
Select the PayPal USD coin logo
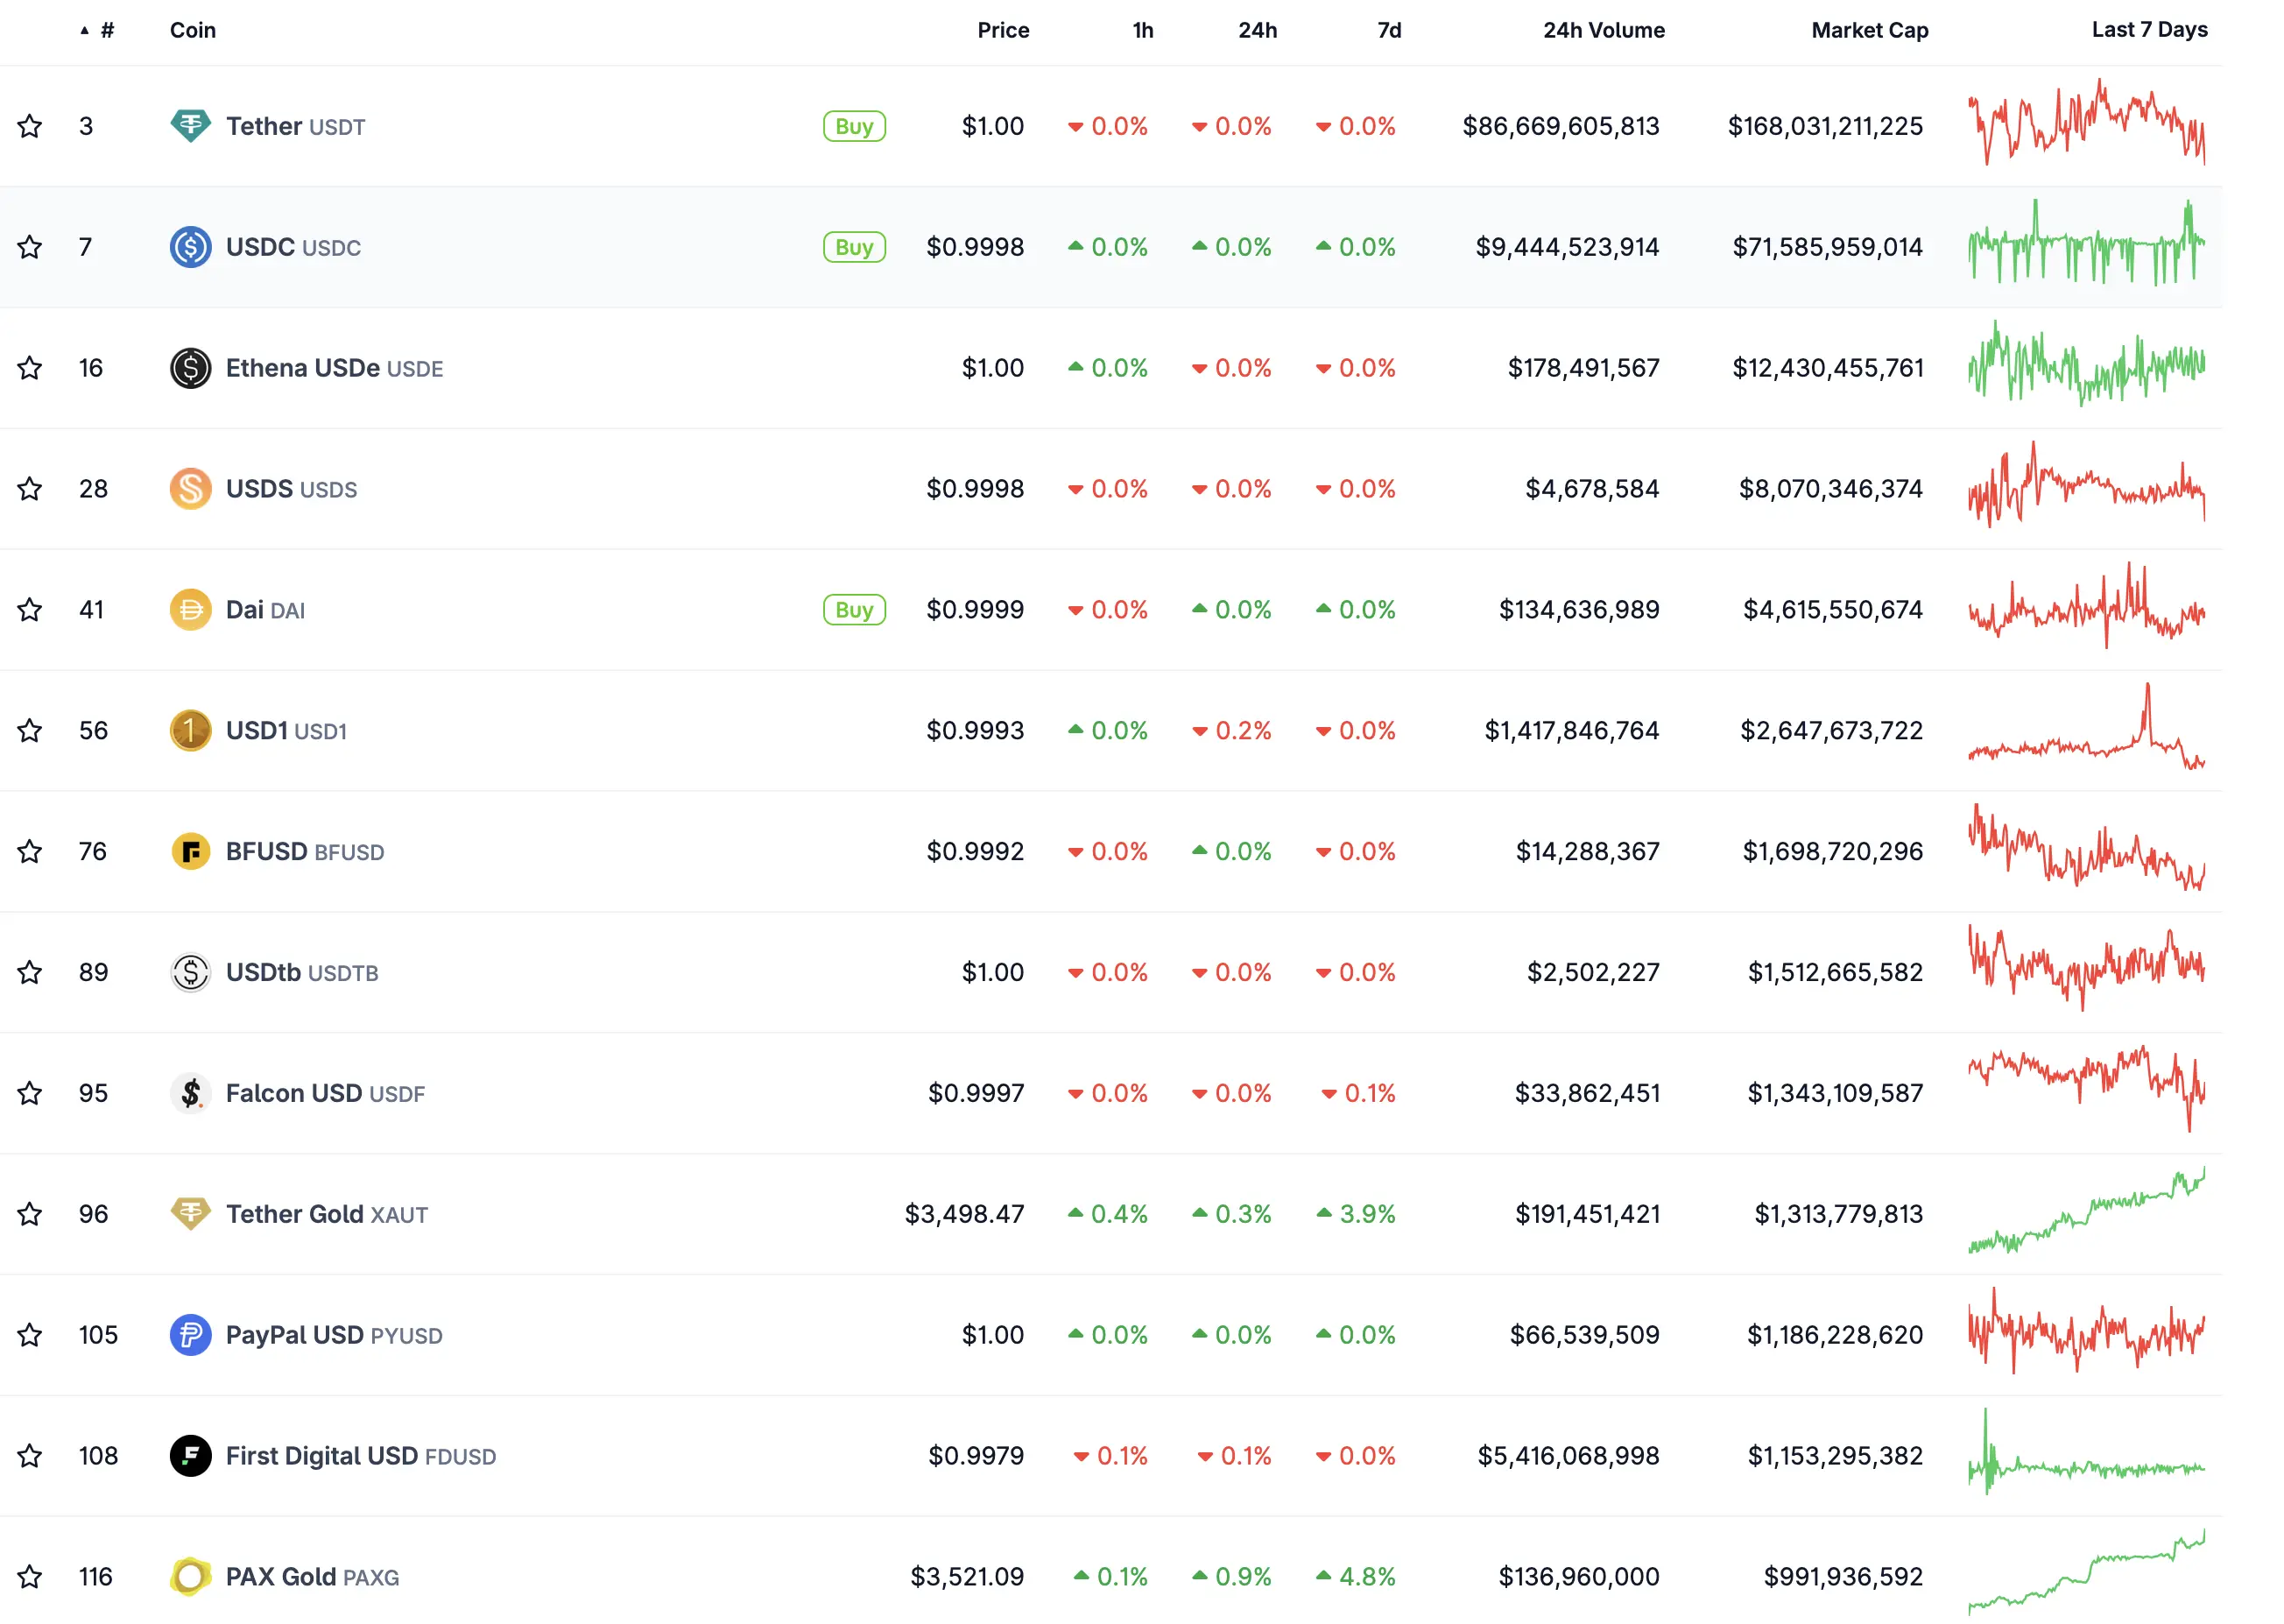[x=190, y=1334]
